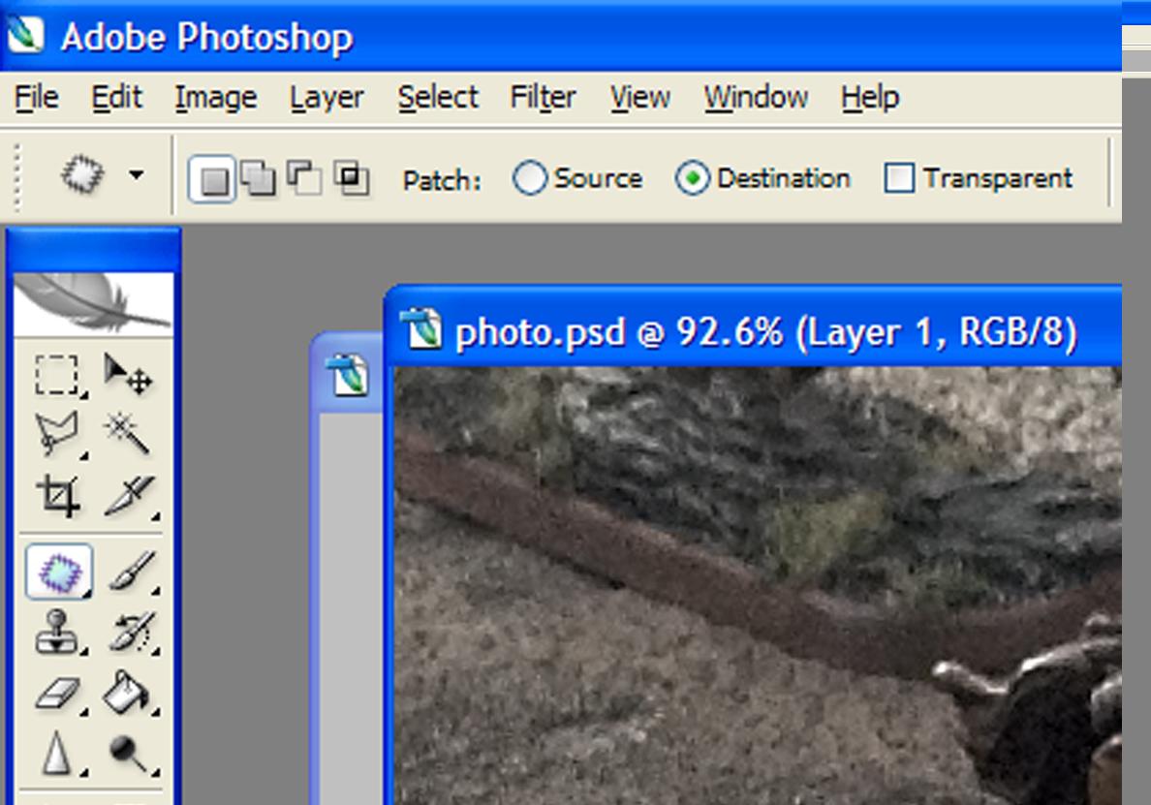The image size is (1151, 805).
Task: Open the Select menu
Action: (x=438, y=98)
